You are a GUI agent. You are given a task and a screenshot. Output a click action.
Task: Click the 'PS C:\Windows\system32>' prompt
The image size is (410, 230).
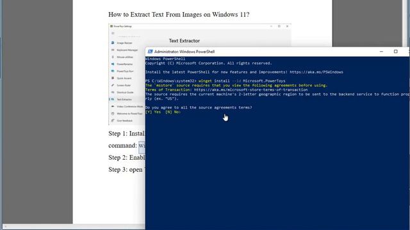point(171,81)
